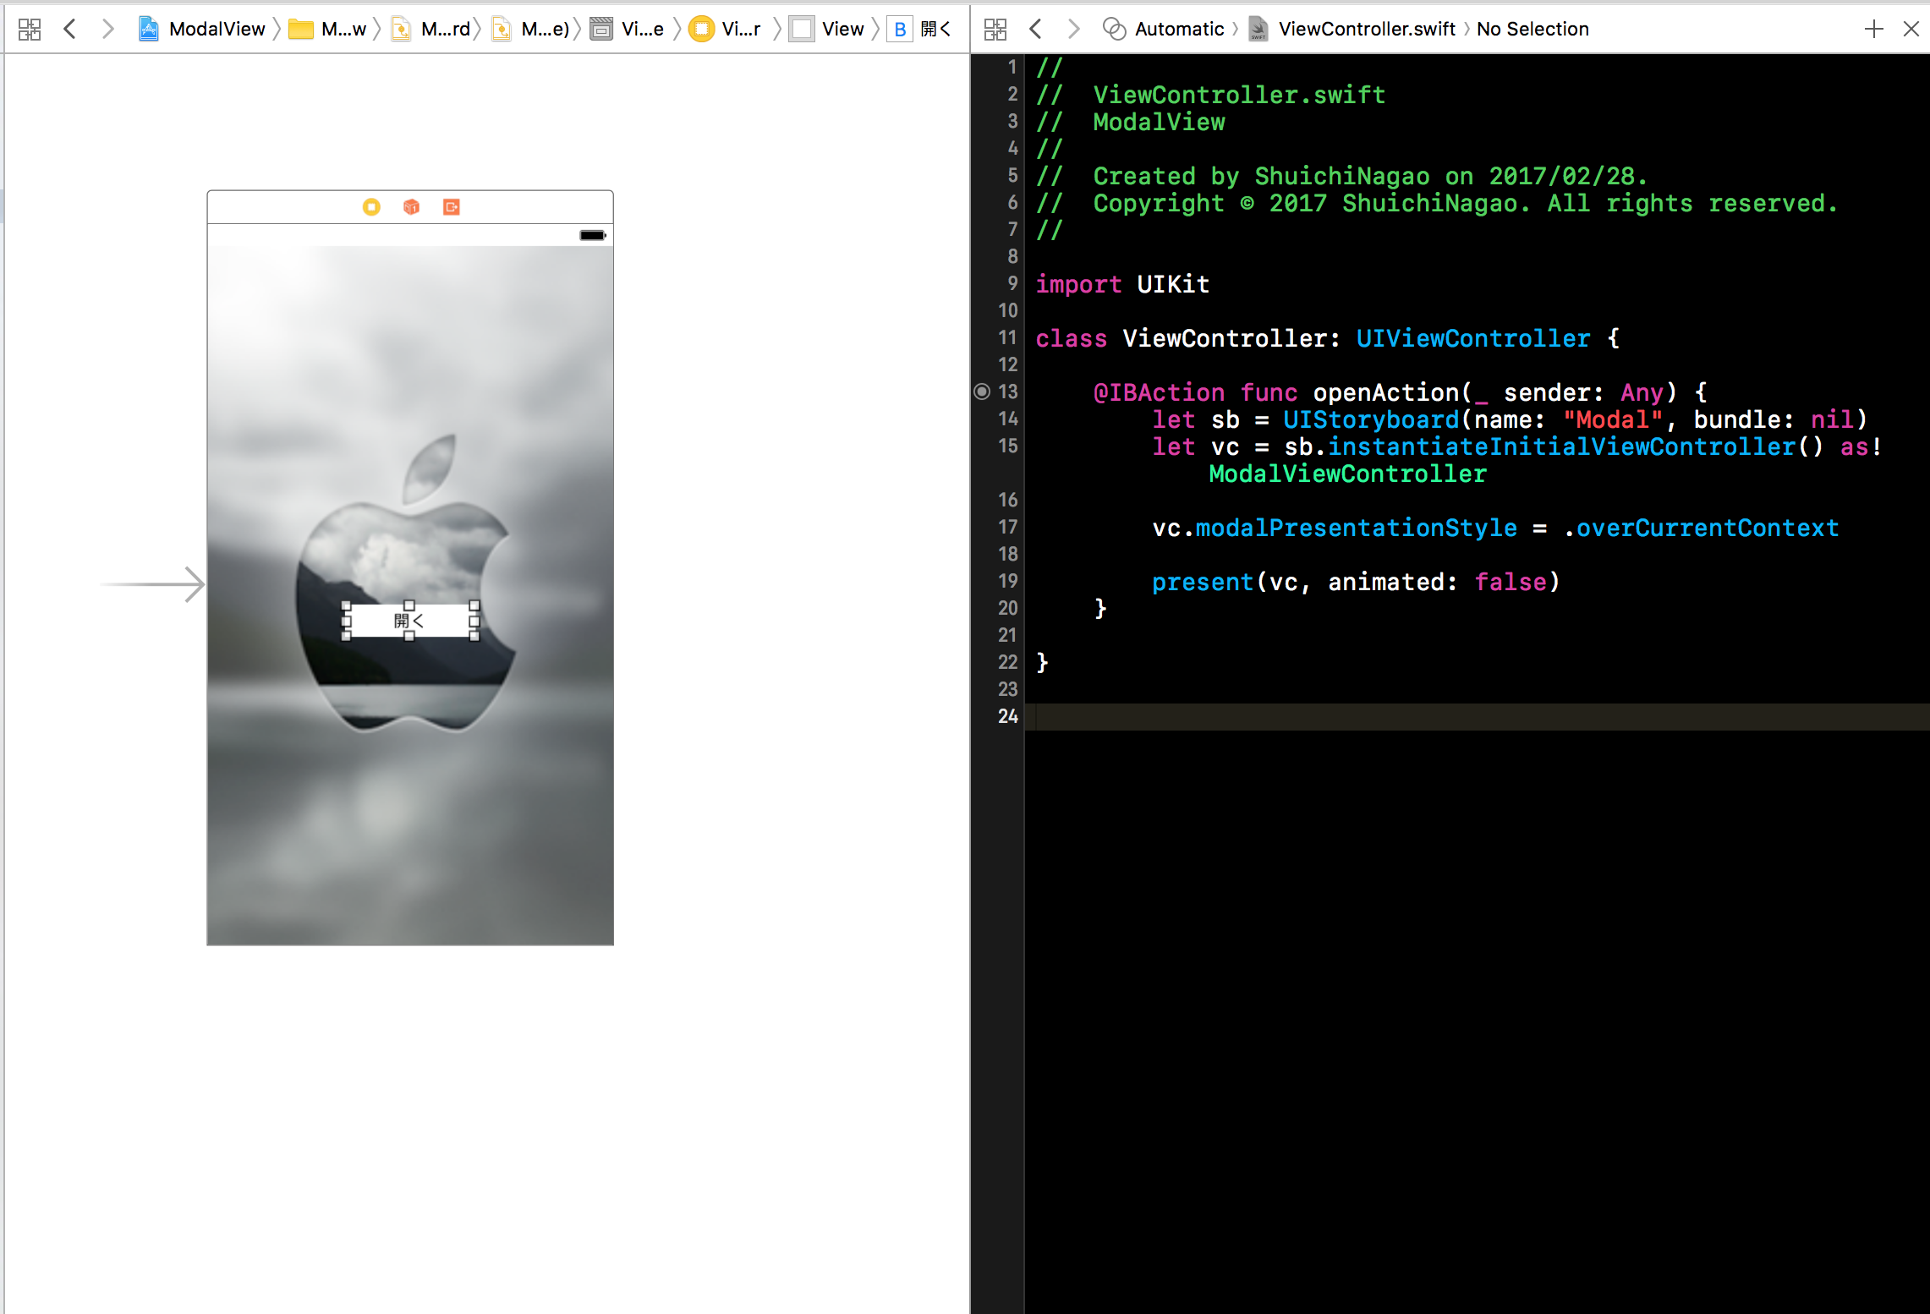Image resolution: width=1930 pixels, height=1314 pixels.
Task: Go back in assistant editor history
Action: pos(1036,30)
